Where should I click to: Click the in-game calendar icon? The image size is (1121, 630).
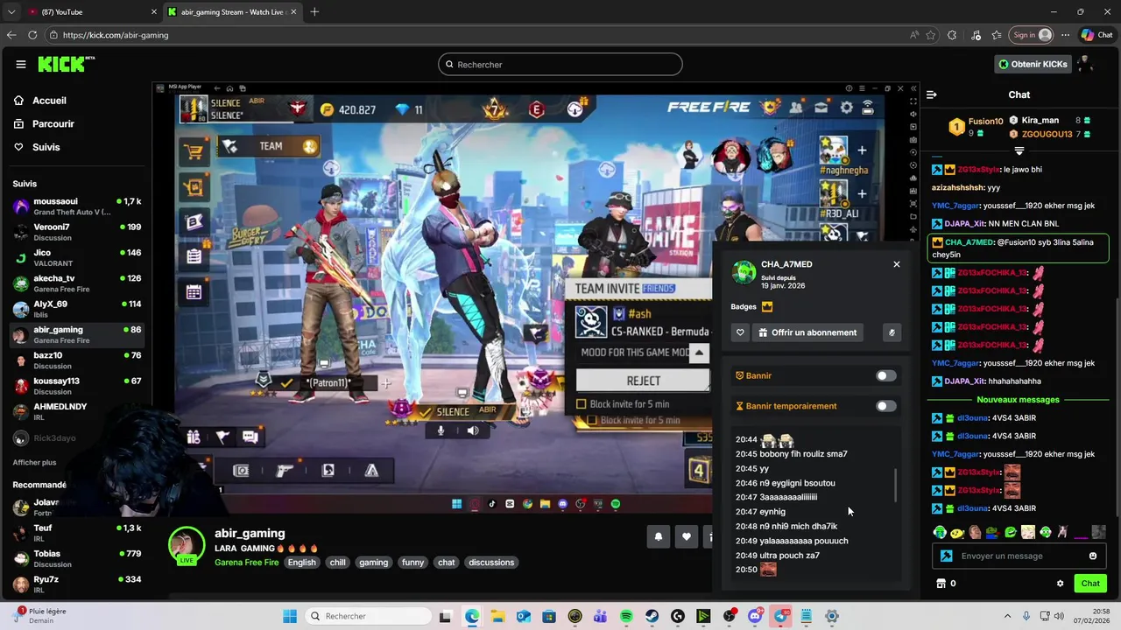[194, 292]
